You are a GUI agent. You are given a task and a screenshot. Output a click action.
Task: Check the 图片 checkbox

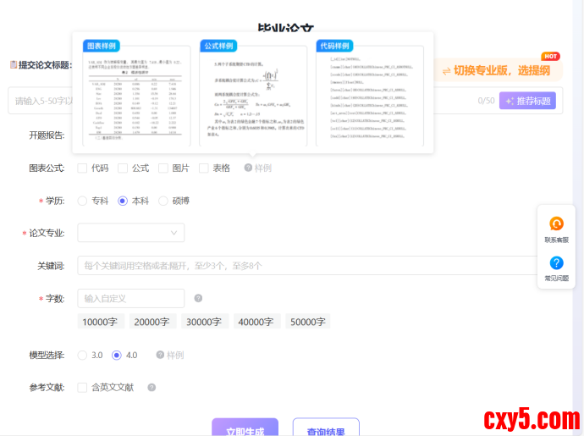tap(163, 168)
